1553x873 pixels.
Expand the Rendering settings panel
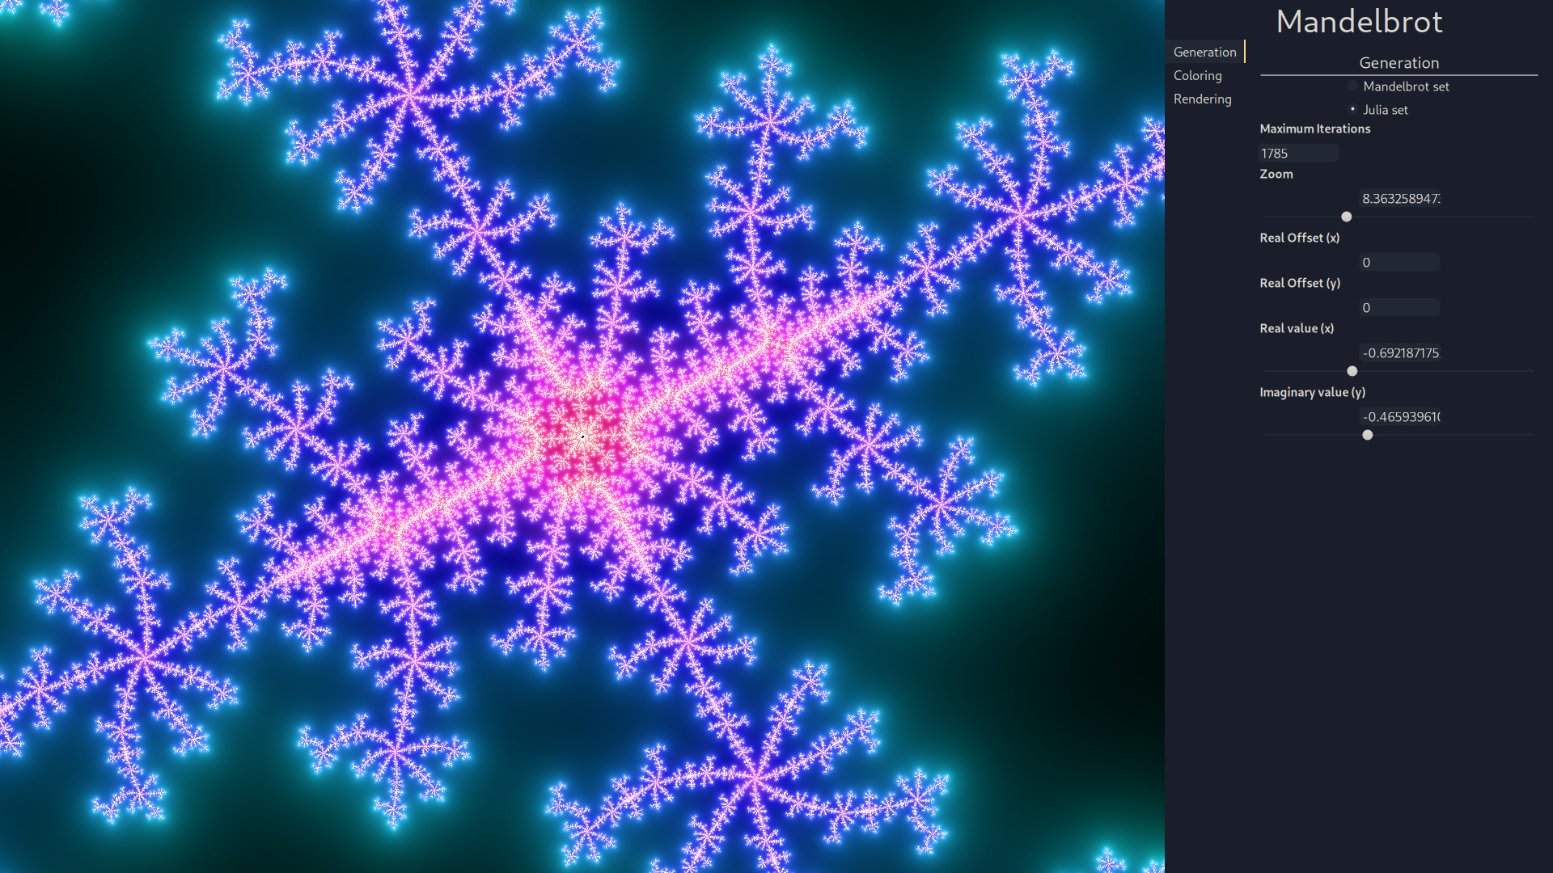click(1202, 98)
